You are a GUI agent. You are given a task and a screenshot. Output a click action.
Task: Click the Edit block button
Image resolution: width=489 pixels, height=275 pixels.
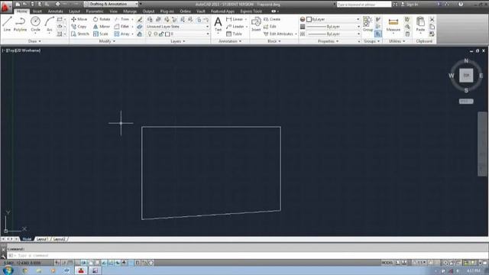(270, 27)
